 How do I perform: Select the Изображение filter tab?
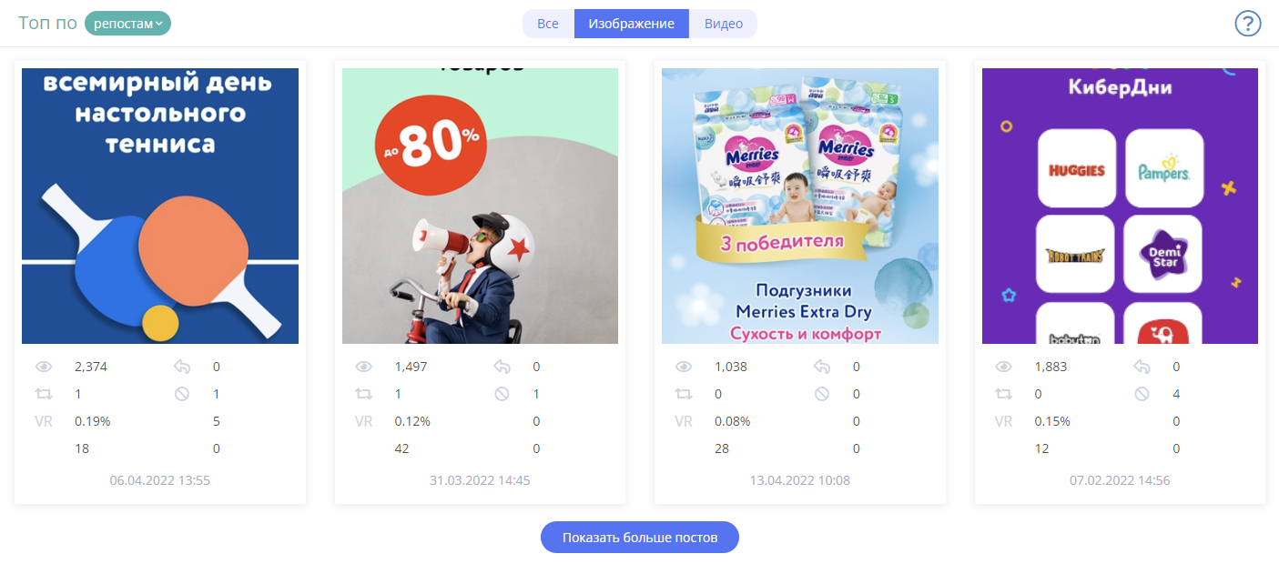(632, 24)
